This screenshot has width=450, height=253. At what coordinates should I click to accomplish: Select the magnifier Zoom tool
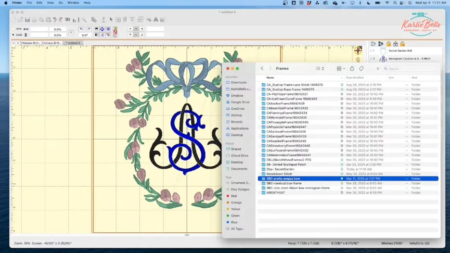click(84, 20)
